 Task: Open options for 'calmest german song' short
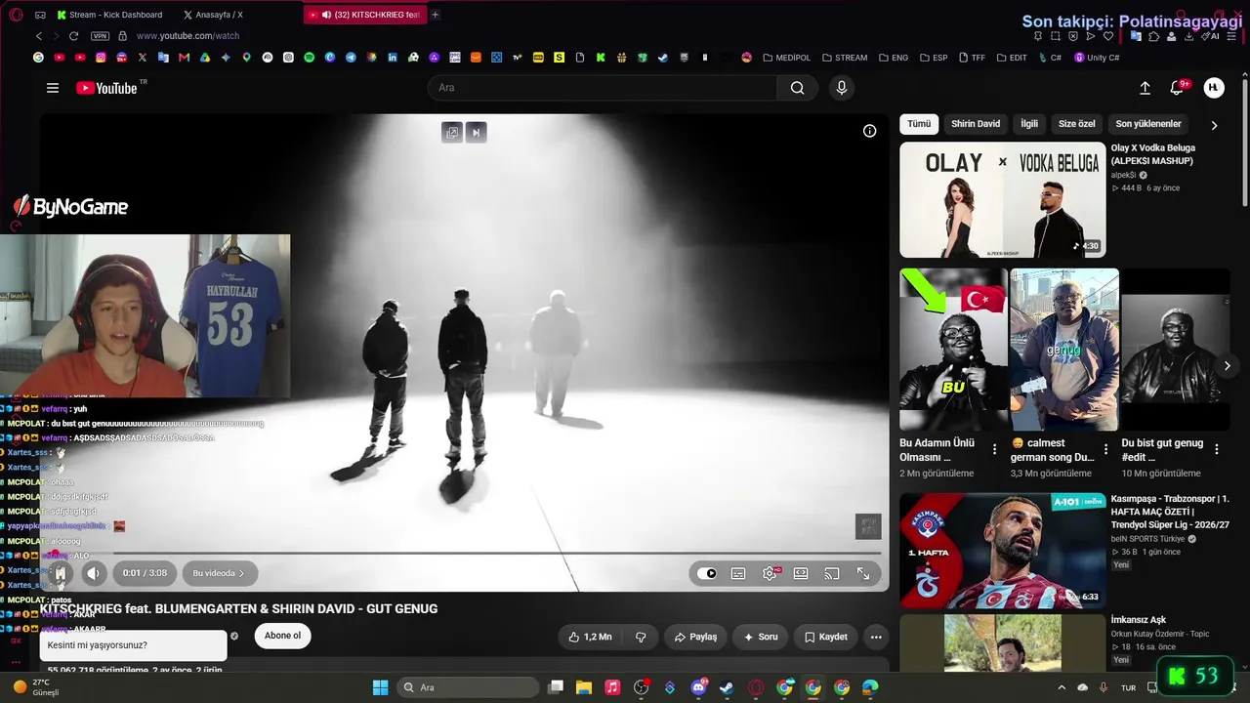(1105, 449)
